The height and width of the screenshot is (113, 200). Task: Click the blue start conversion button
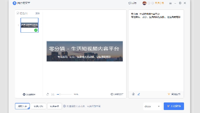click(x=174, y=106)
